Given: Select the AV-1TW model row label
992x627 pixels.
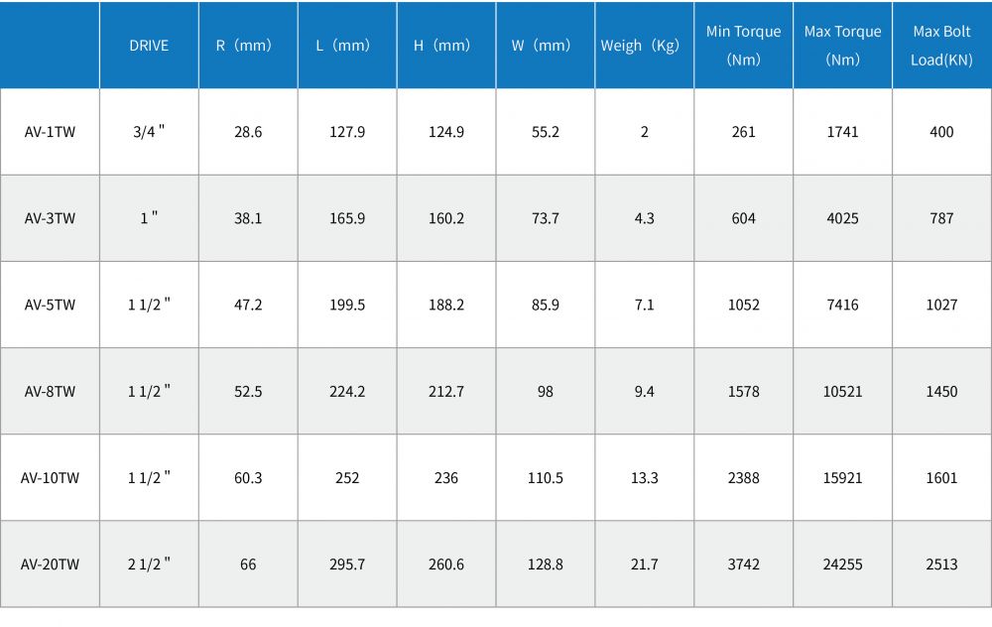Looking at the screenshot, I should click(50, 132).
